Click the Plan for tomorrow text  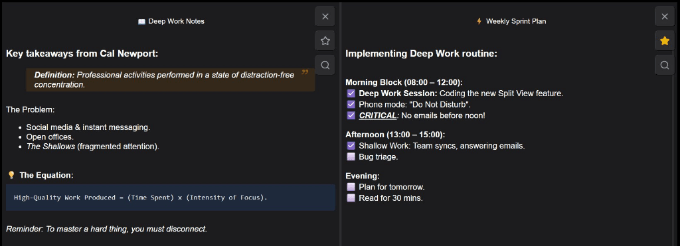click(x=392, y=187)
